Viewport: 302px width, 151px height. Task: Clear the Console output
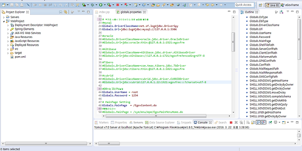(248, 122)
